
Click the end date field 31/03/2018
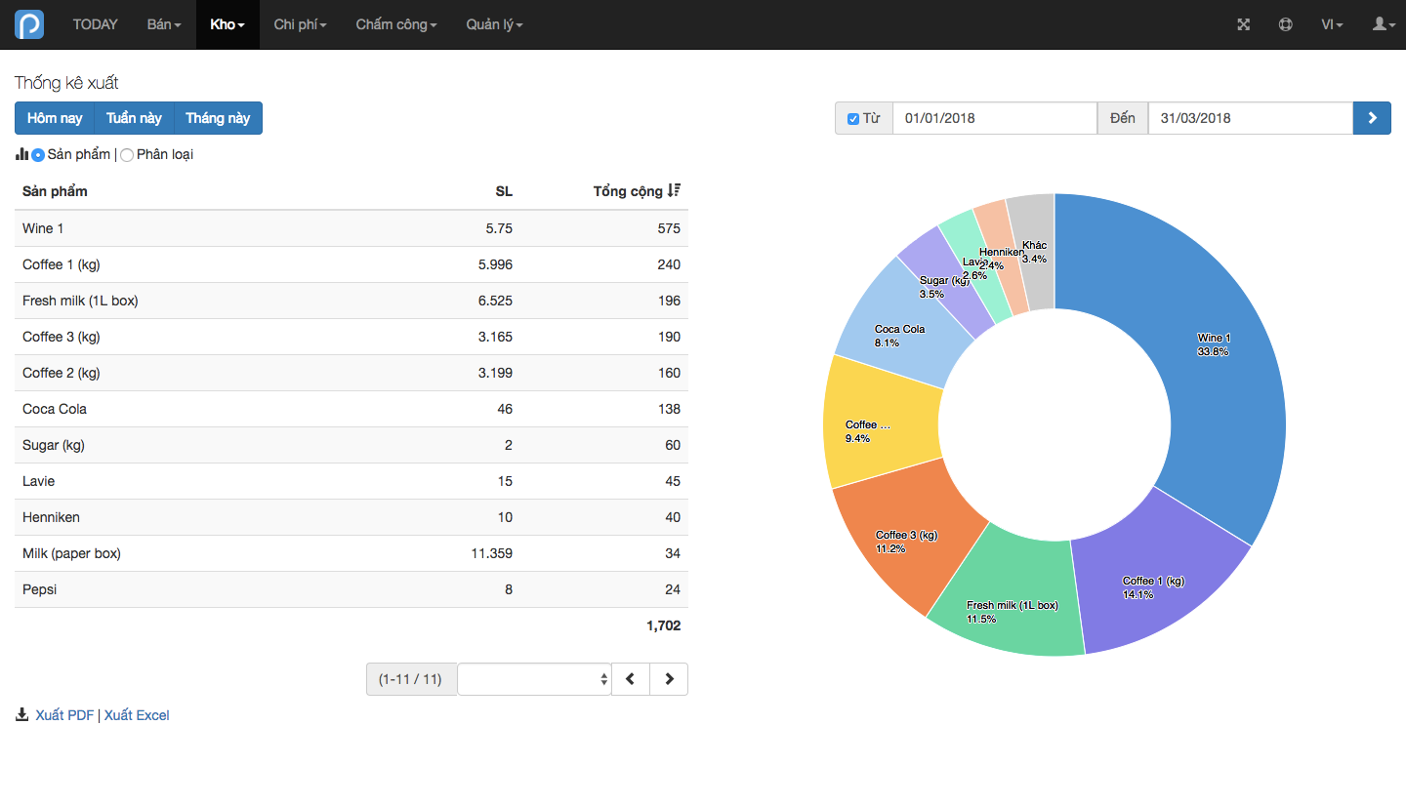coord(1251,118)
